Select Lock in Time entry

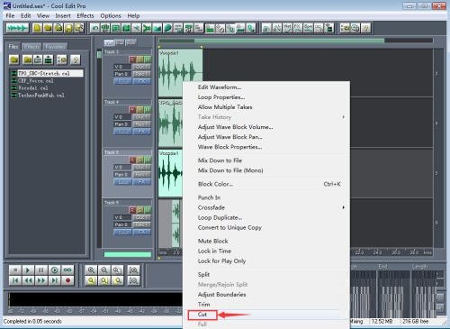click(x=214, y=251)
